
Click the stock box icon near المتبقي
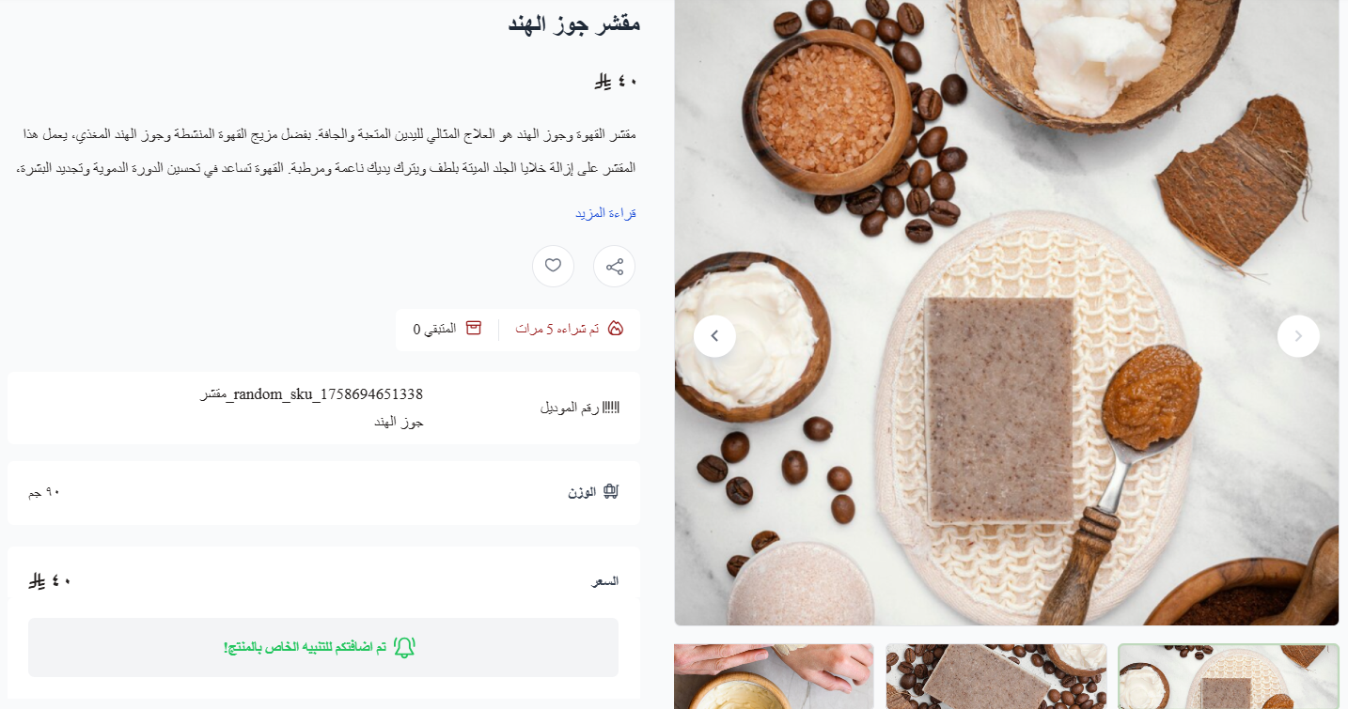click(474, 329)
